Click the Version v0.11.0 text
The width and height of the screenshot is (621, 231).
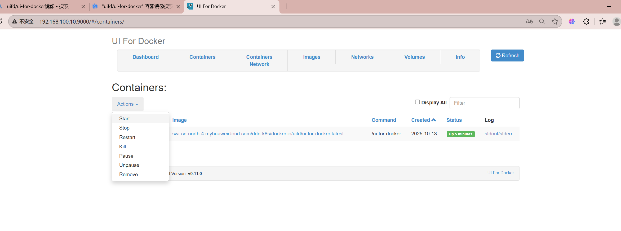[x=187, y=174]
